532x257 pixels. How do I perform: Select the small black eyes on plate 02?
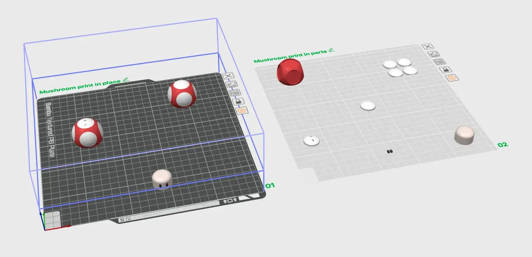(x=390, y=151)
